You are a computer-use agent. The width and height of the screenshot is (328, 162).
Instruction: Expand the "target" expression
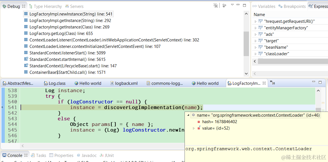(255, 41)
